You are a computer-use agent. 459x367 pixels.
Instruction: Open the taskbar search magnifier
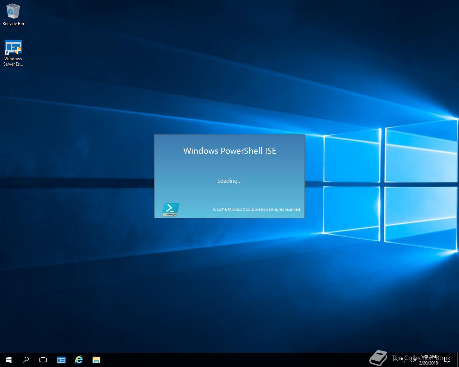point(26,360)
